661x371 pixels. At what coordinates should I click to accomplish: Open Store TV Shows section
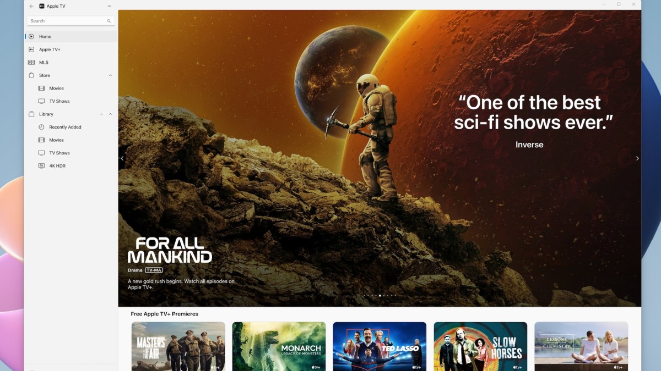(x=71, y=101)
